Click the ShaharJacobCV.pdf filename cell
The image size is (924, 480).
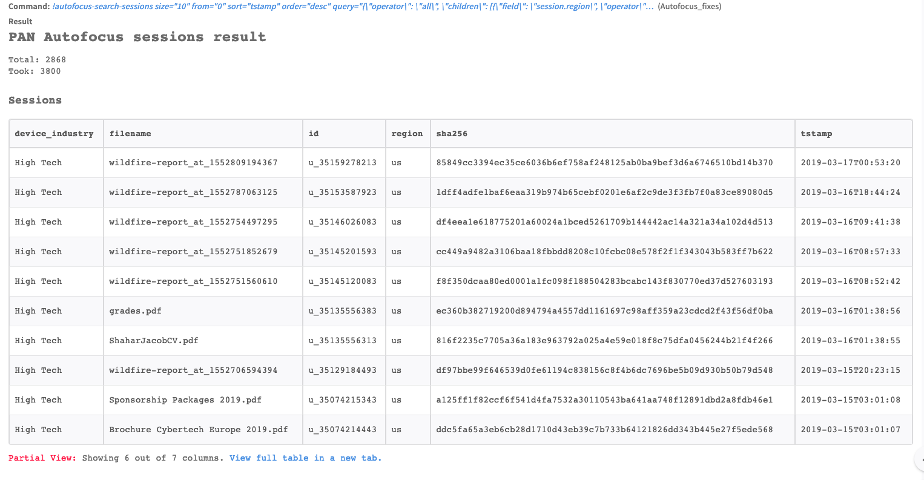pyautogui.click(x=154, y=341)
